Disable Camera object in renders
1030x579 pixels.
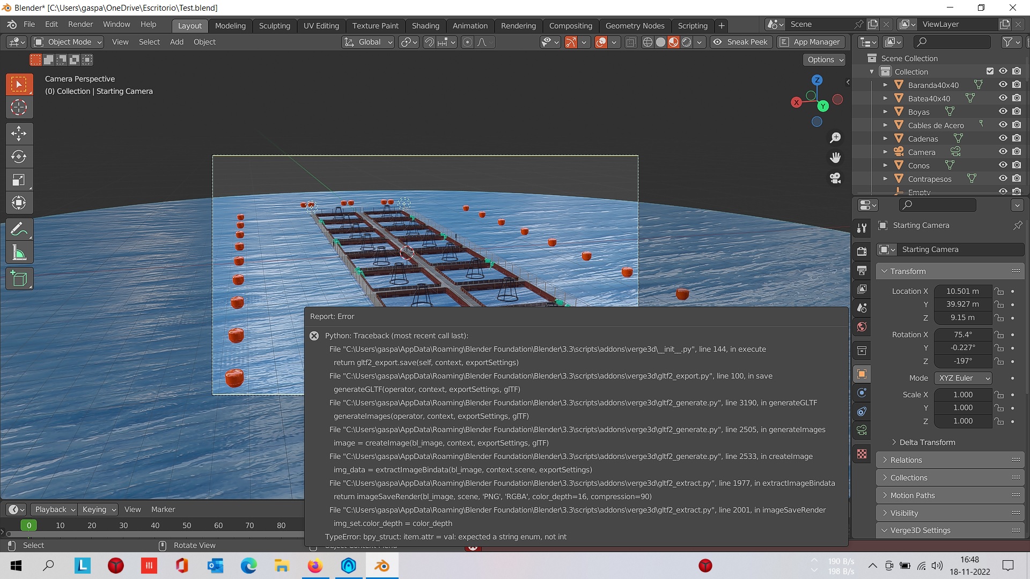coord(1017,152)
